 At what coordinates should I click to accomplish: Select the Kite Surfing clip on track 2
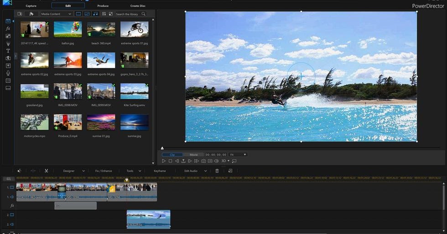pyautogui.click(x=148, y=219)
